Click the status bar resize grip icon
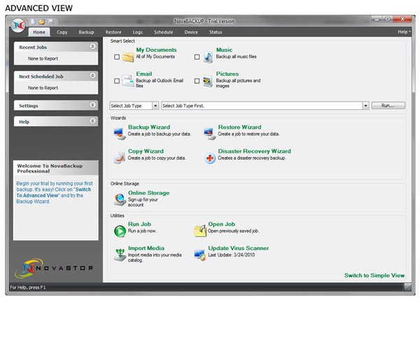 [407, 287]
